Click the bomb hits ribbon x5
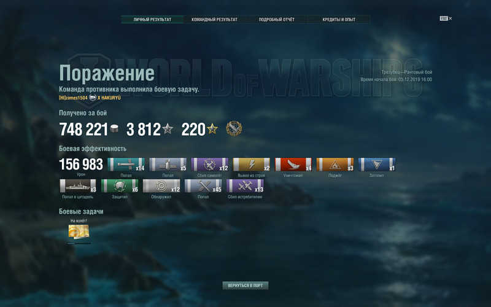Image resolution: width=491 pixels, height=307 pixels. pos(168,165)
